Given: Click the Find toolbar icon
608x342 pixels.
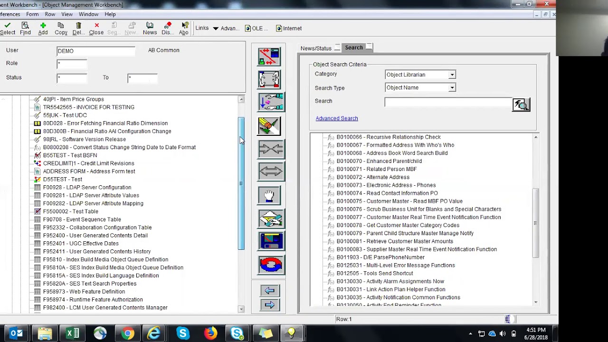Looking at the screenshot, I should 25,28.
